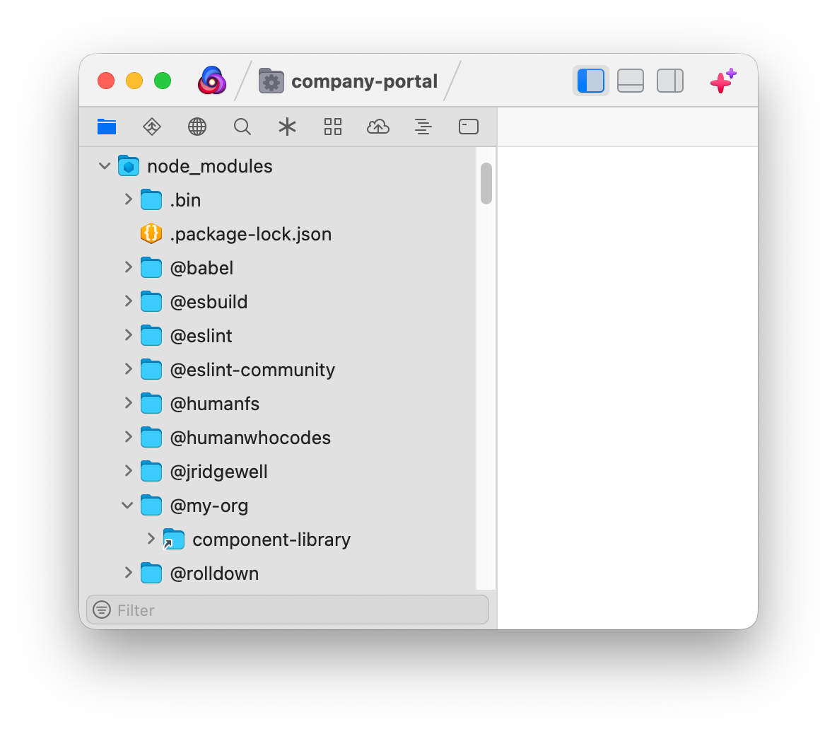
Task: Collapse the @my-org folder
Action: [127, 506]
